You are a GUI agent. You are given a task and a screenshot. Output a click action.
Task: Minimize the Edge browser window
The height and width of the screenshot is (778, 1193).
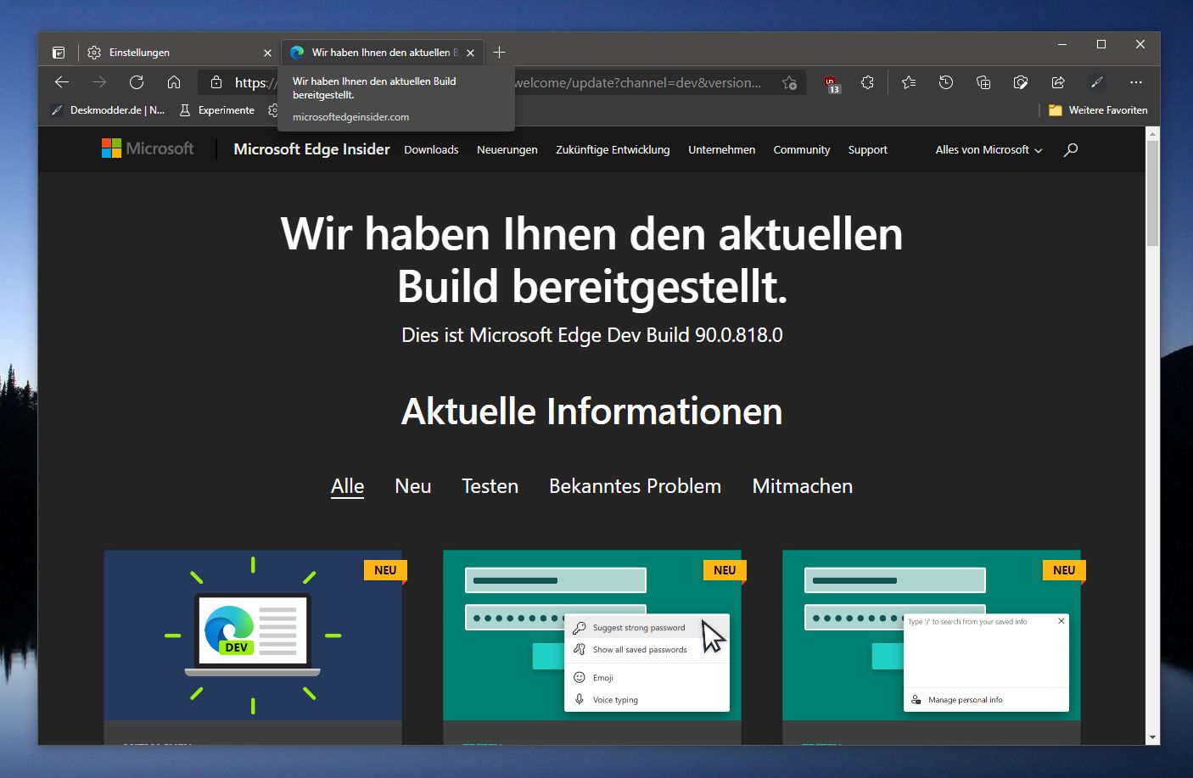(1062, 44)
